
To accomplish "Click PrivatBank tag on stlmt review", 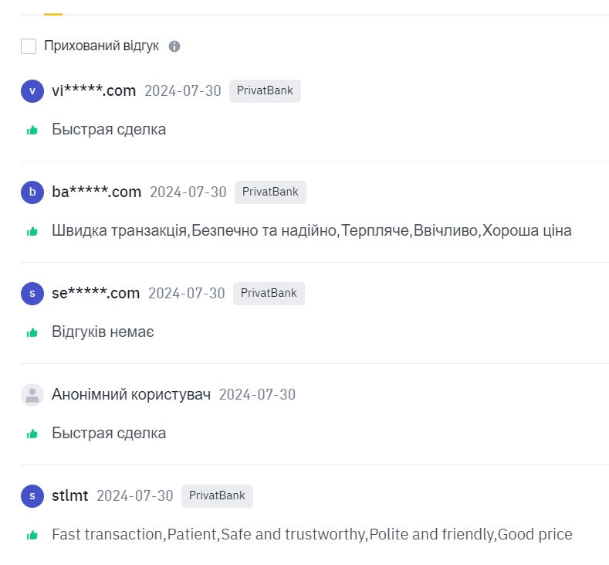I will (217, 496).
